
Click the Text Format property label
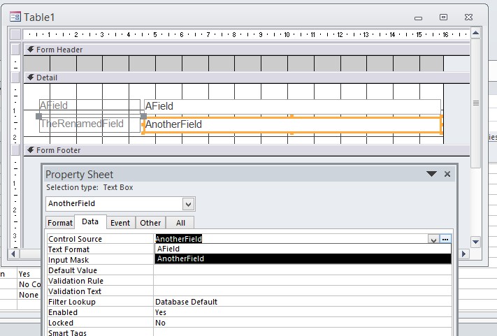[69, 249]
